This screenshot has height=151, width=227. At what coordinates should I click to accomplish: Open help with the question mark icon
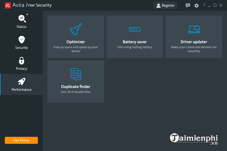click(x=204, y=5)
